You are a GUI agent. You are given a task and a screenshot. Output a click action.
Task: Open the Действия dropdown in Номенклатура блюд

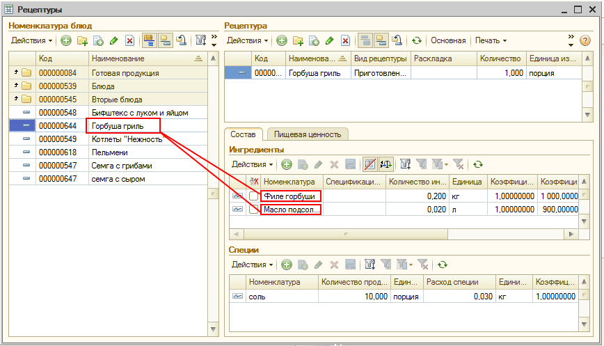(x=31, y=41)
